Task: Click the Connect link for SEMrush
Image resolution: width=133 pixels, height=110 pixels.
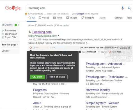Action: point(123,48)
